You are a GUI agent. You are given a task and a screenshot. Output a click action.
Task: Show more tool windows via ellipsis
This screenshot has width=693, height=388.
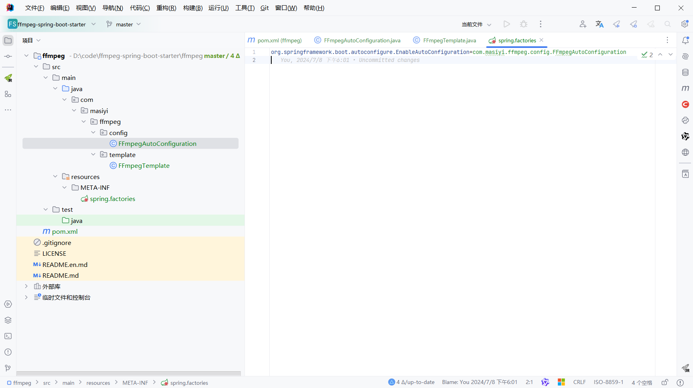pos(8,109)
